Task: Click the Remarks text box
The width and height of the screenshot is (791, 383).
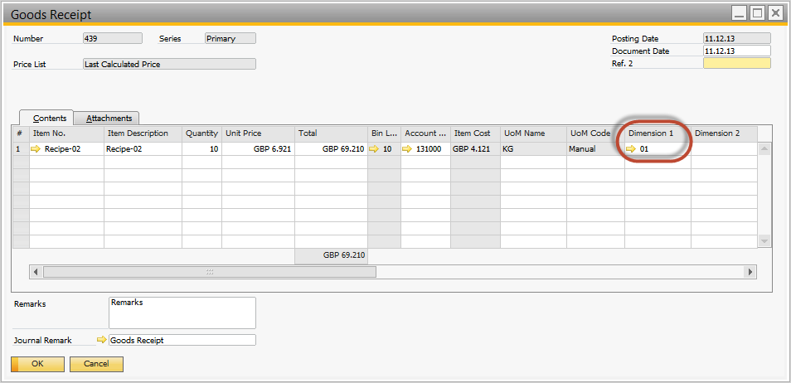Action: pyautogui.click(x=182, y=313)
